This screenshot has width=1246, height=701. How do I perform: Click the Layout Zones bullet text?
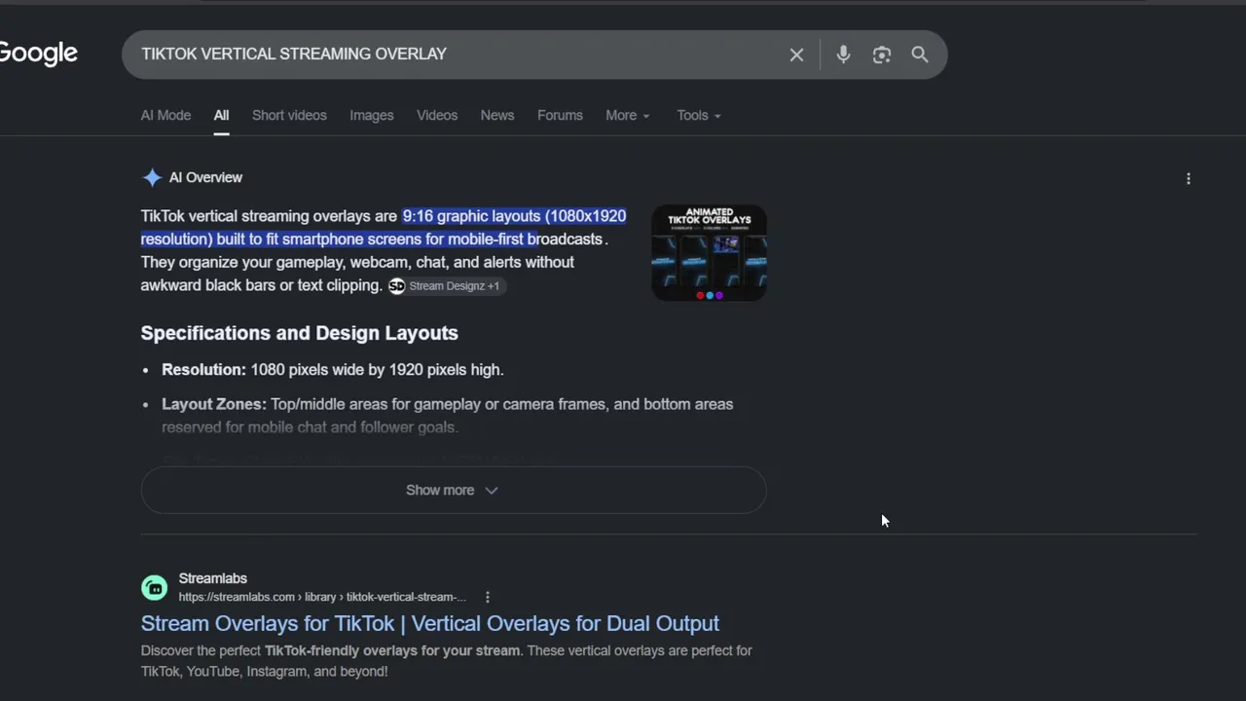448,416
